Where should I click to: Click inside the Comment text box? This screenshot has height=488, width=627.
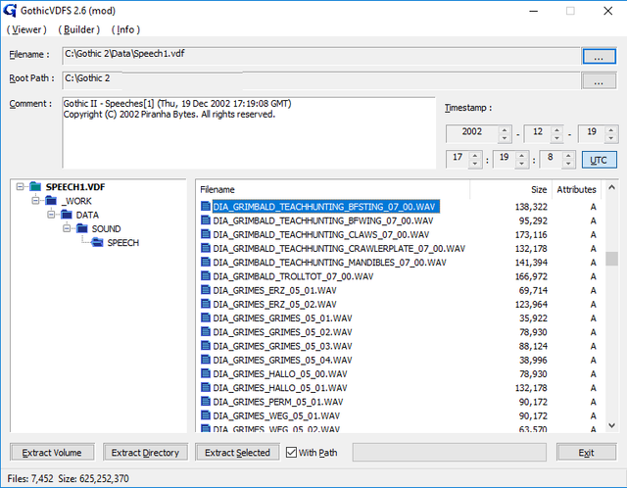[x=249, y=133]
